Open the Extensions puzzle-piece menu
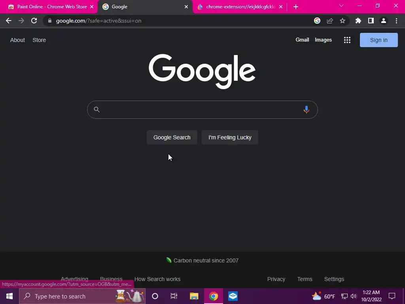 (x=358, y=21)
